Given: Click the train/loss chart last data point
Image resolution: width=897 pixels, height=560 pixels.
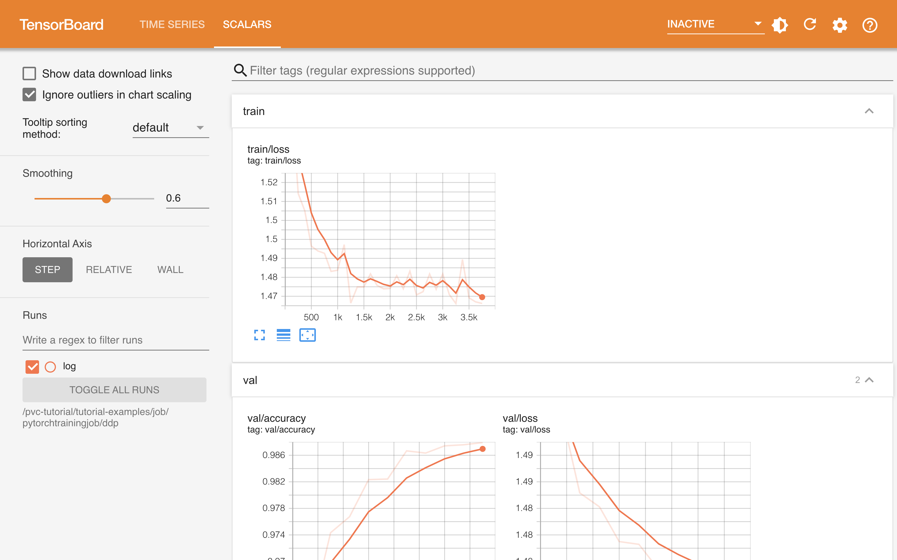Looking at the screenshot, I should click(x=482, y=297).
